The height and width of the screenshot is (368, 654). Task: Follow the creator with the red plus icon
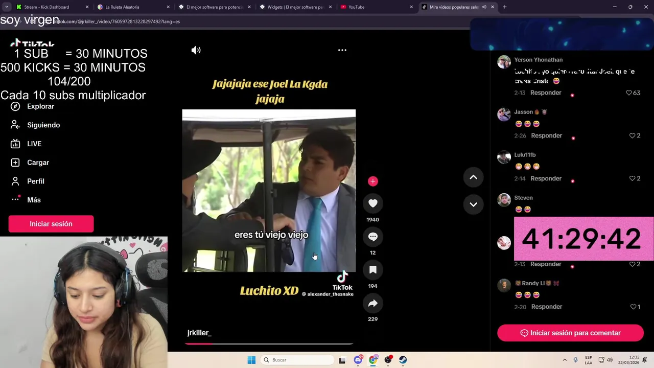coord(373,181)
